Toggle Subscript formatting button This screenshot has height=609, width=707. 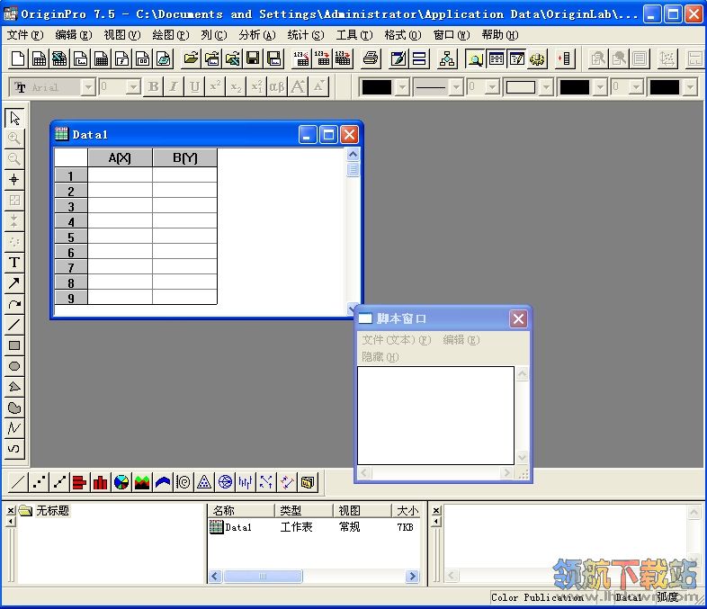pos(236,86)
